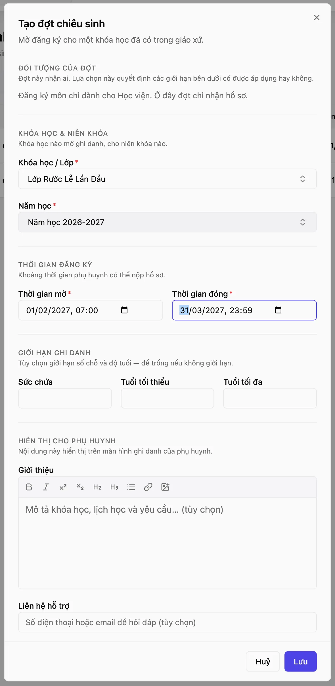Open calendar picker for Thời gian mở
This screenshot has height=686, width=335.
(x=124, y=310)
